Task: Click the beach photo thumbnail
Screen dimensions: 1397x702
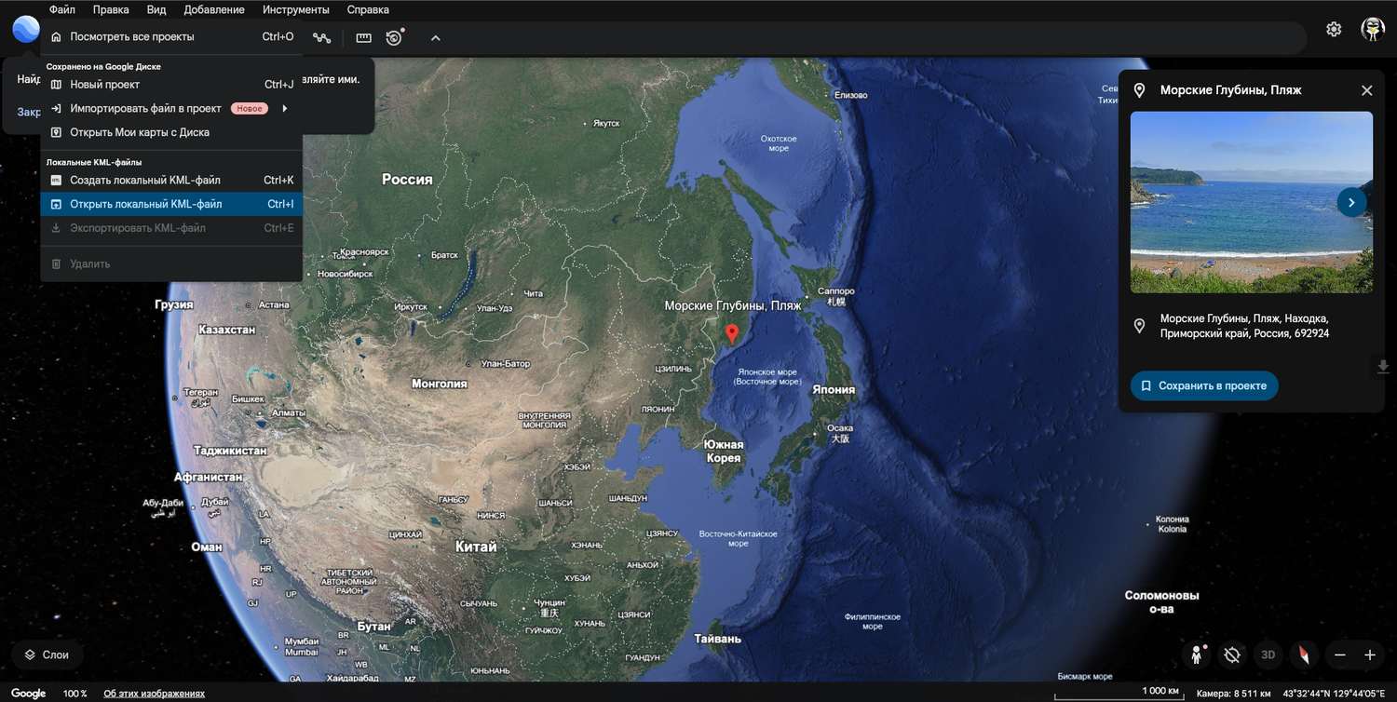Action: [1251, 202]
